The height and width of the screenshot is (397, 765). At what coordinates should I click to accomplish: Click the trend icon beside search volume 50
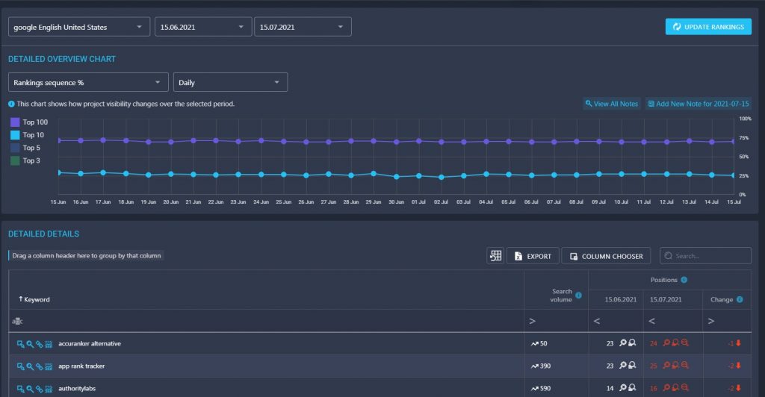pos(535,343)
